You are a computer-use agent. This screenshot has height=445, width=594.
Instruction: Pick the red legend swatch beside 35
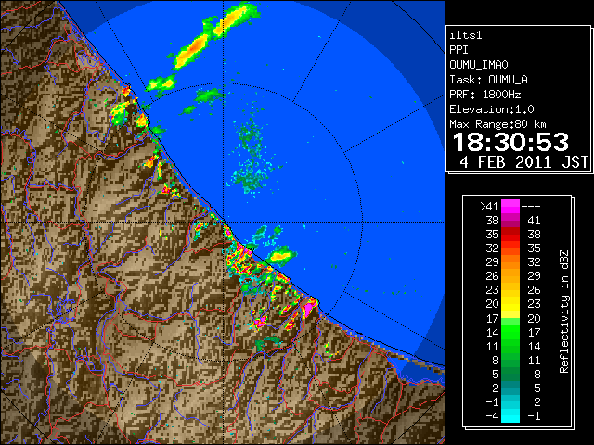point(510,235)
